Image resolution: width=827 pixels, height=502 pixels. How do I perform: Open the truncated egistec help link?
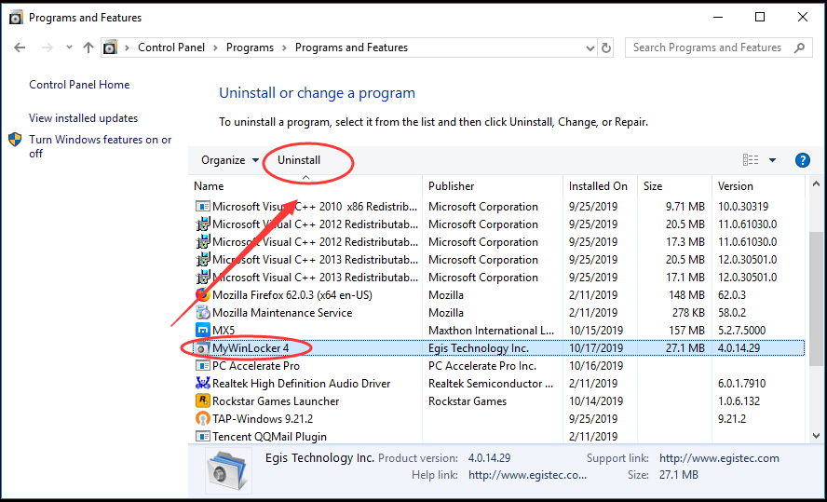tap(527, 475)
